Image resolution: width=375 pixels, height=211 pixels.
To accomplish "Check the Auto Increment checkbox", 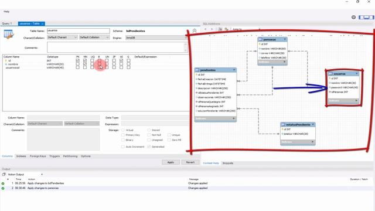I will (x=123, y=147).
